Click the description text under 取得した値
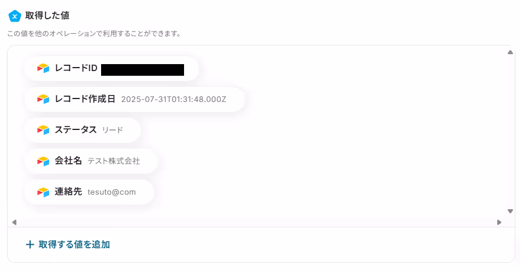Viewport: 520px width, 271px height. point(94,34)
